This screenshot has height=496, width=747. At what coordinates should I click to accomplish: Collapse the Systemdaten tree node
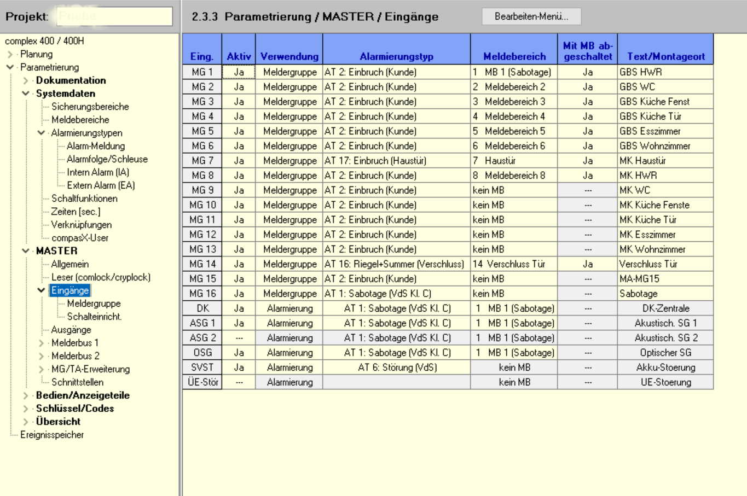pos(26,94)
